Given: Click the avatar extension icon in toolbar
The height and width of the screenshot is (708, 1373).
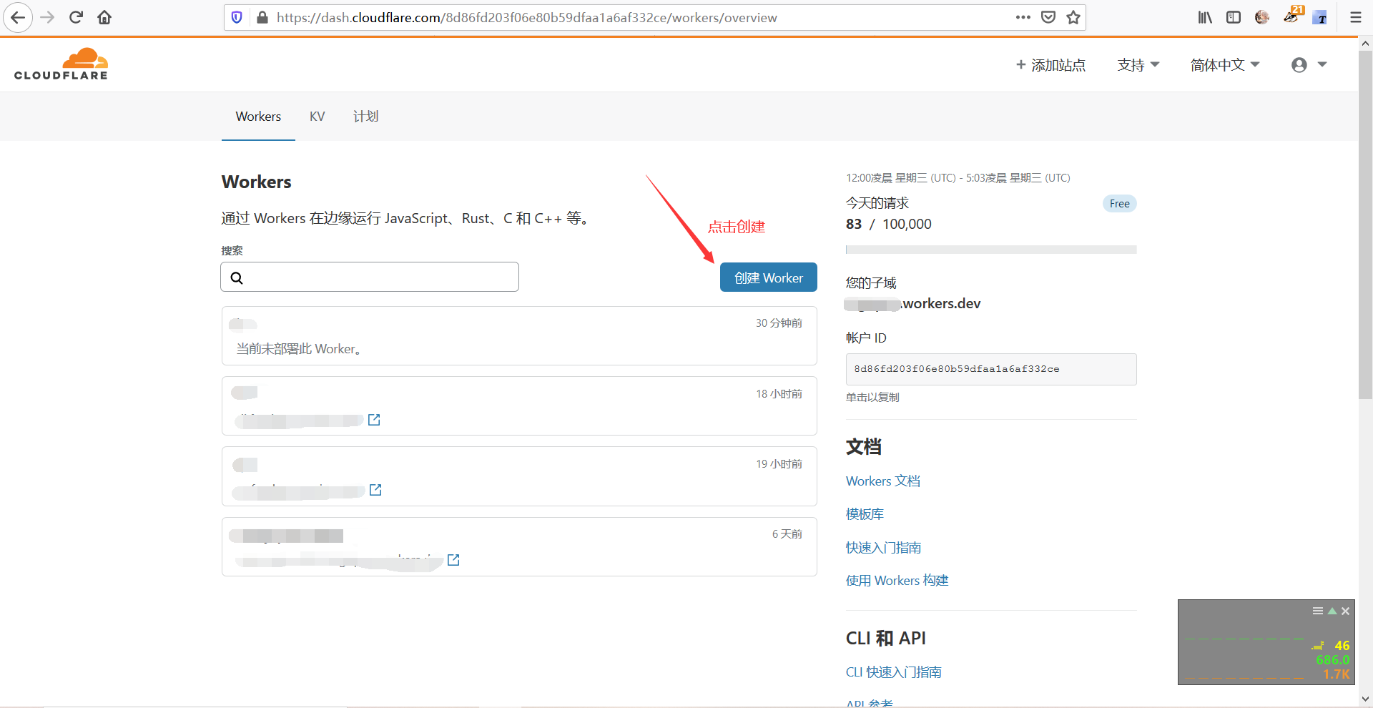Looking at the screenshot, I should pos(1262,17).
